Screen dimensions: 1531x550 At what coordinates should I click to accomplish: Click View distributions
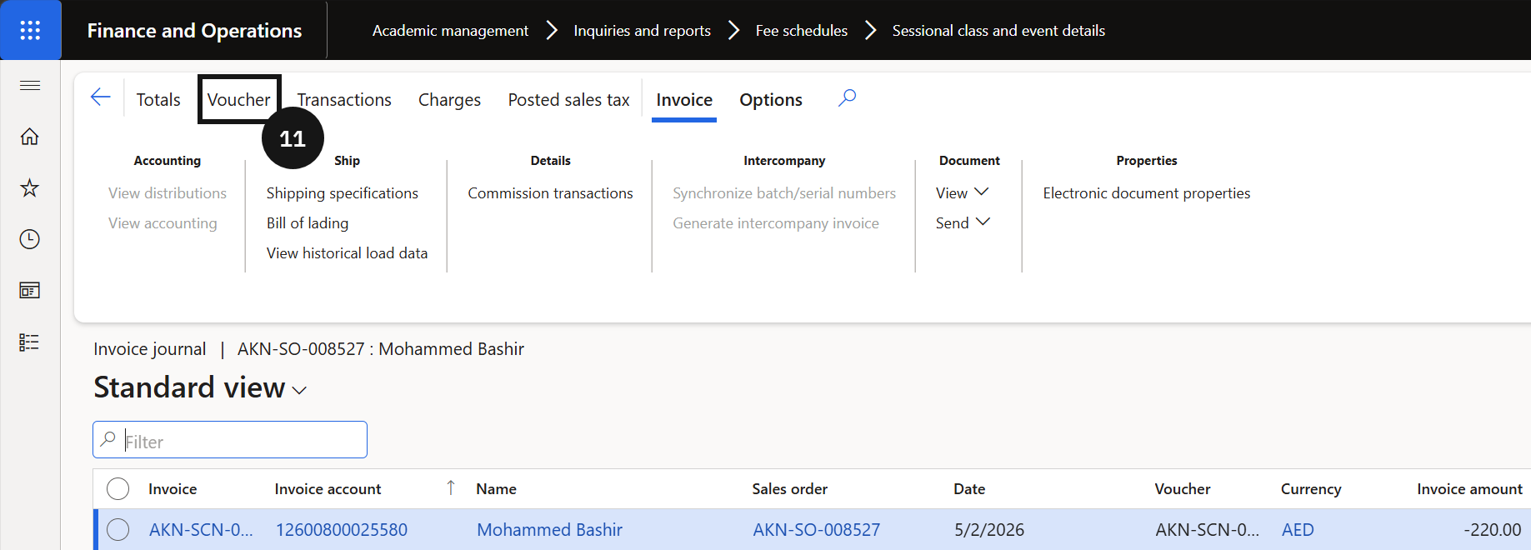tap(168, 193)
